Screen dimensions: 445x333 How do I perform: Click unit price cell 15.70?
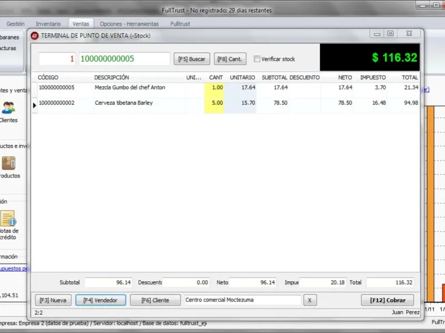coord(240,105)
